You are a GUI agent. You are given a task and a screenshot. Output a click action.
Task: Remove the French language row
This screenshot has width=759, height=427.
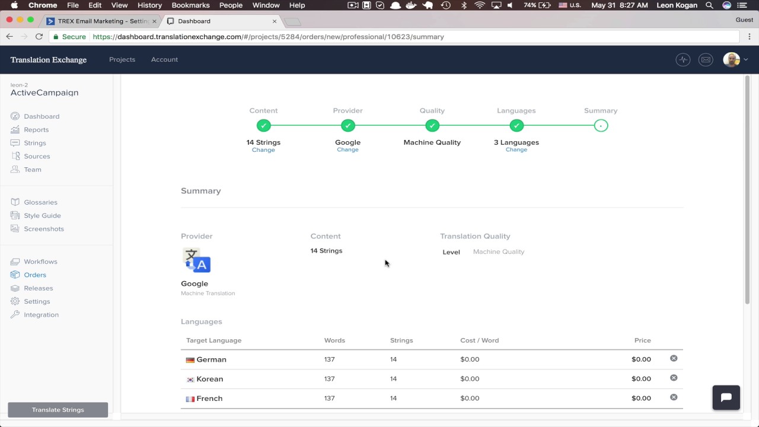click(674, 397)
